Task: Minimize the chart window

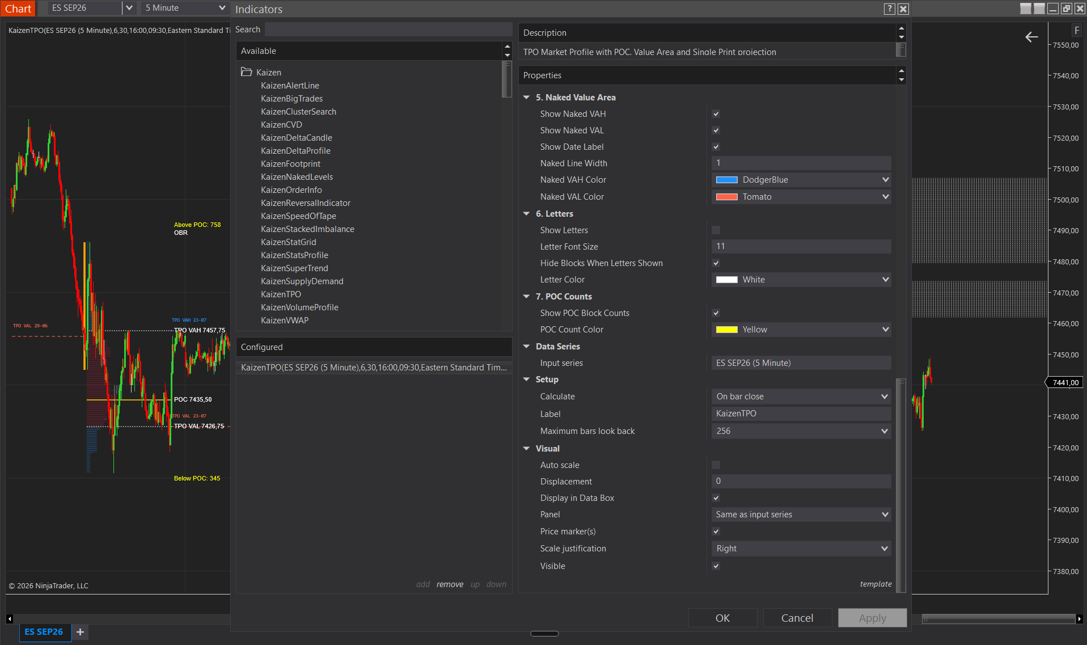Action: click(1053, 9)
